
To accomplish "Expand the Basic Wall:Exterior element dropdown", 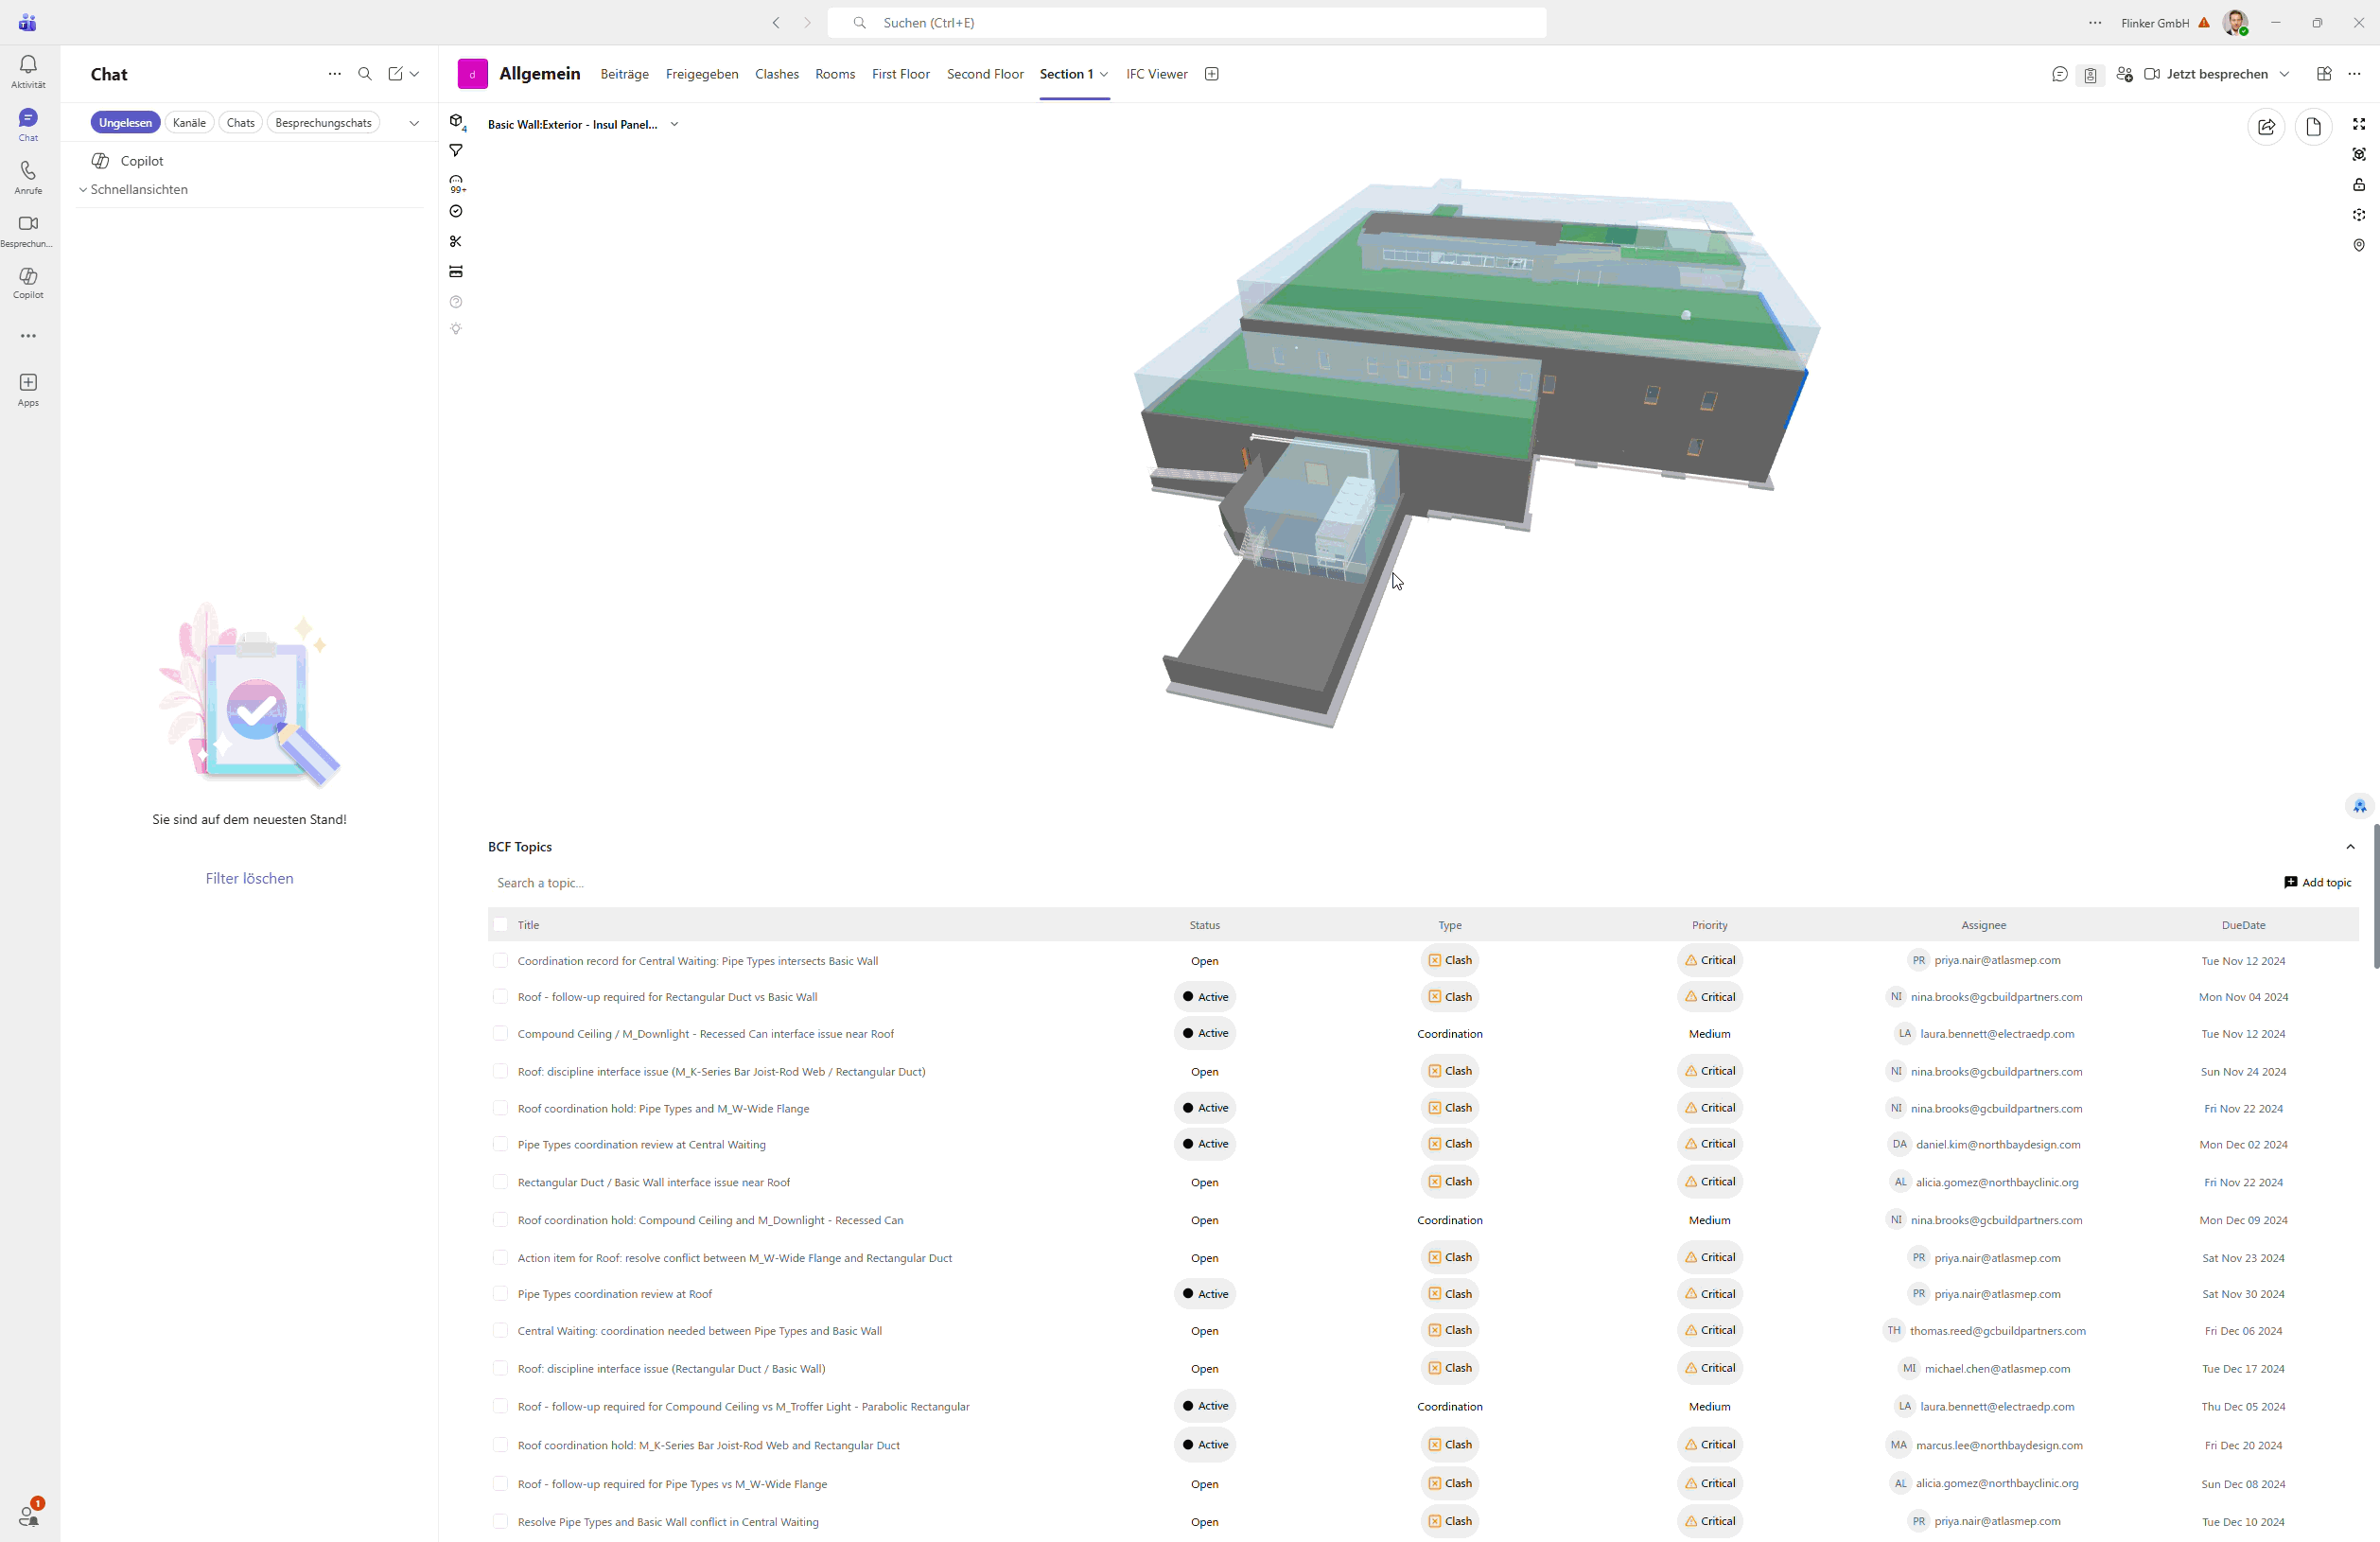I will [x=674, y=125].
